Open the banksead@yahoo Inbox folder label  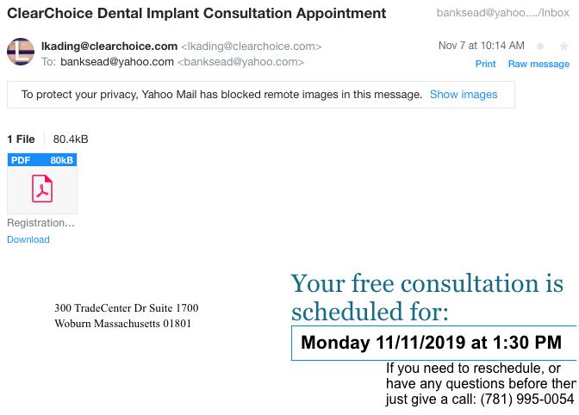(502, 13)
